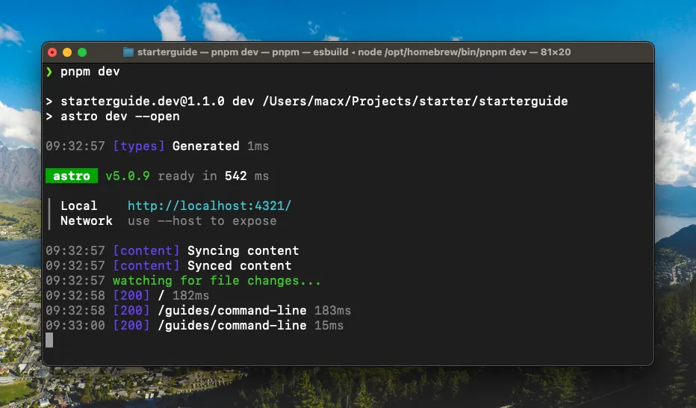696x408 pixels.
Task: Click the red close window button
Action: [x=52, y=52]
